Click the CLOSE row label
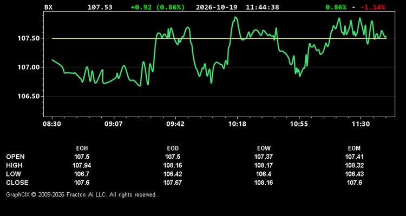This screenshot has height=216, width=406. pyautogui.click(x=17, y=183)
